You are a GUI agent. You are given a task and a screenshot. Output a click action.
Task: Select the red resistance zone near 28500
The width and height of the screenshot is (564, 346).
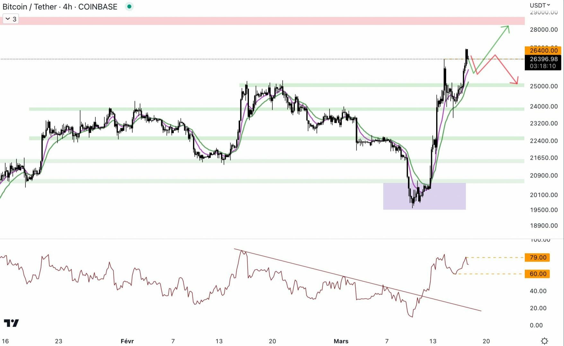[257, 21]
